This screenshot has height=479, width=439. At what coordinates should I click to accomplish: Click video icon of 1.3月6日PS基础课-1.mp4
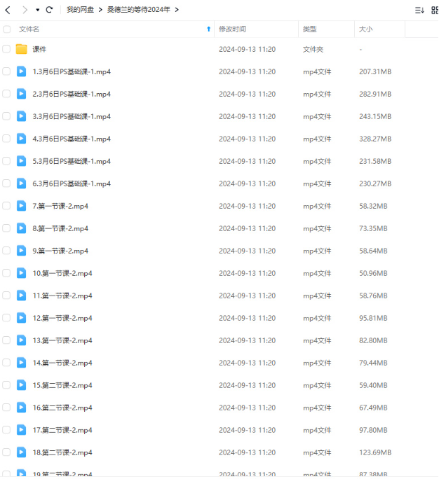click(21, 71)
